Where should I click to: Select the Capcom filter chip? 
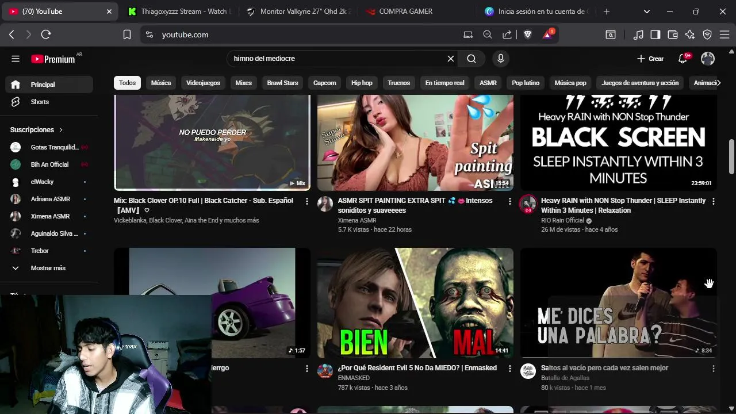tap(324, 83)
